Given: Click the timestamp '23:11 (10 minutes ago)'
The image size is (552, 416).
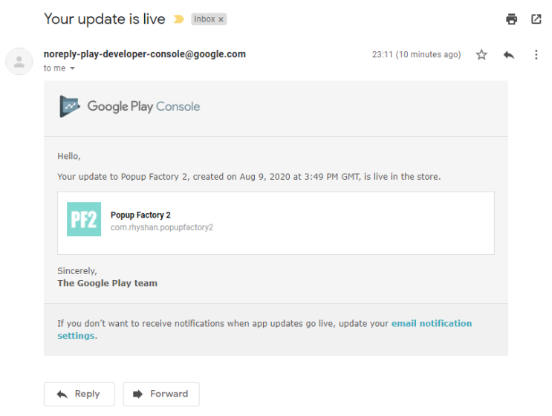Looking at the screenshot, I should click(x=417, y=54).
